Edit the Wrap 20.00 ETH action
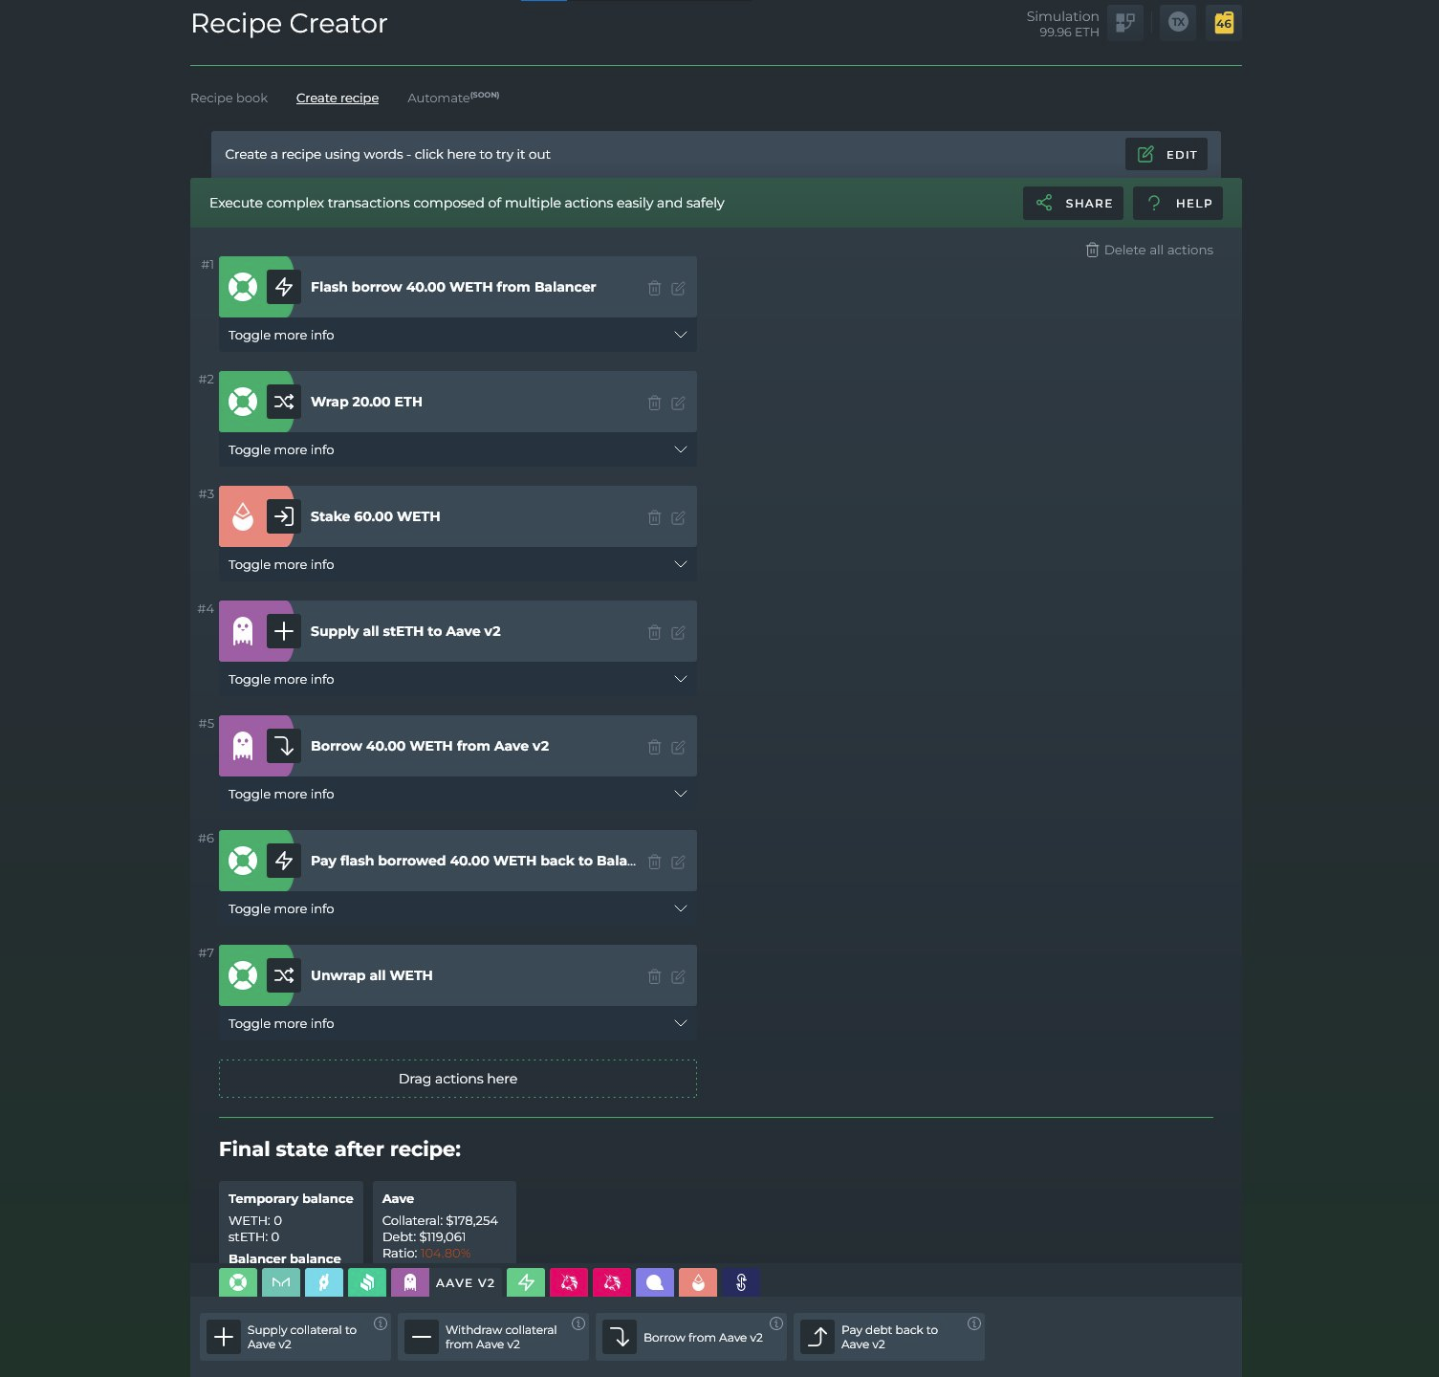The height and width of the screenshot is (1377, 1439). tap(678, 403)
